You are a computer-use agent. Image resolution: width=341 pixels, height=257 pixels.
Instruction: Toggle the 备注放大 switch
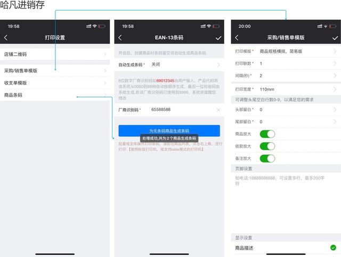[267, 159]
